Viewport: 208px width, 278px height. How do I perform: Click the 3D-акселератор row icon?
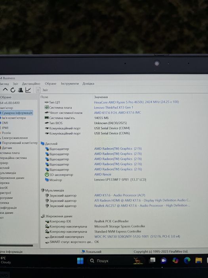coord(47,175)
